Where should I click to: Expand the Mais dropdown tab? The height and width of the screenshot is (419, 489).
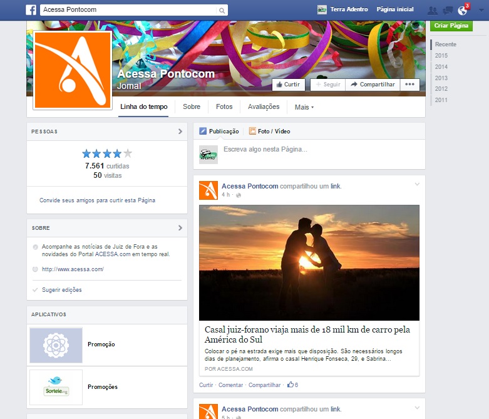[x=304, y=107]
